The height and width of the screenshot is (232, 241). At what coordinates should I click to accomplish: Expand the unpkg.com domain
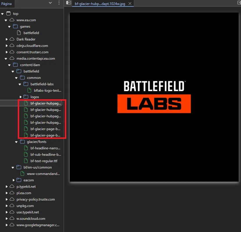(x=6, y=206)
